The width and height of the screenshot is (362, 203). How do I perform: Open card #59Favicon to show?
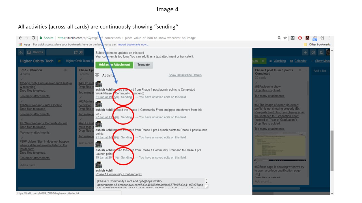268,87
